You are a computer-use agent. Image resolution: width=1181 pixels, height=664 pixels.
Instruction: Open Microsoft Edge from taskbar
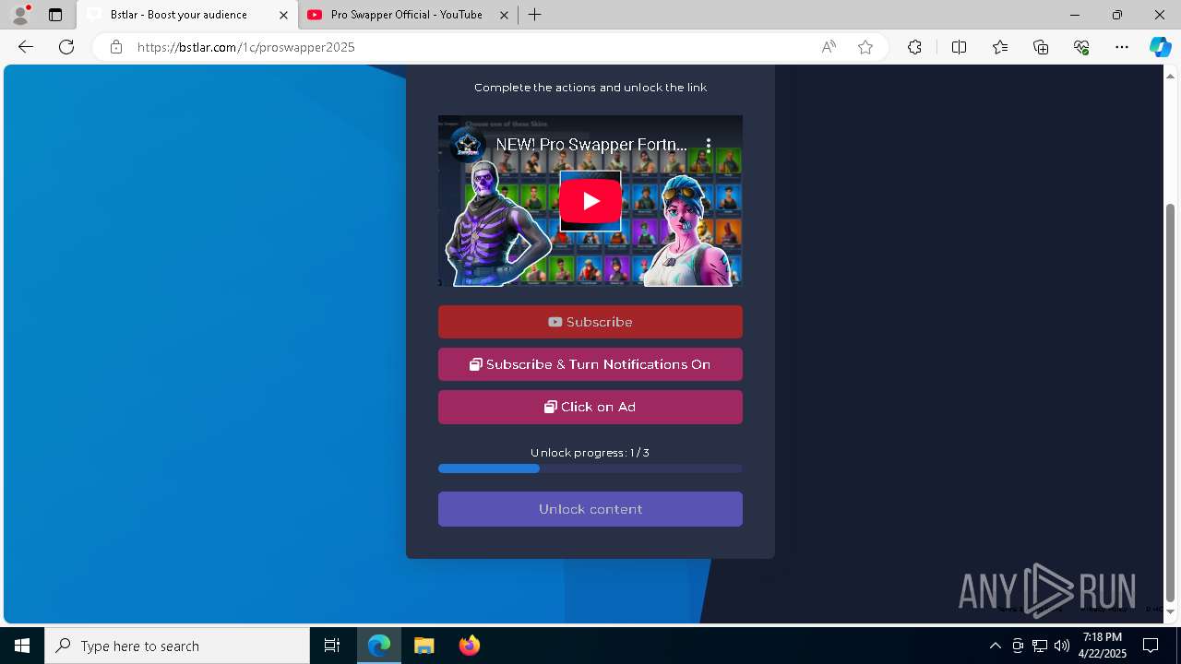pyautogui.click(x=379, y=646)
